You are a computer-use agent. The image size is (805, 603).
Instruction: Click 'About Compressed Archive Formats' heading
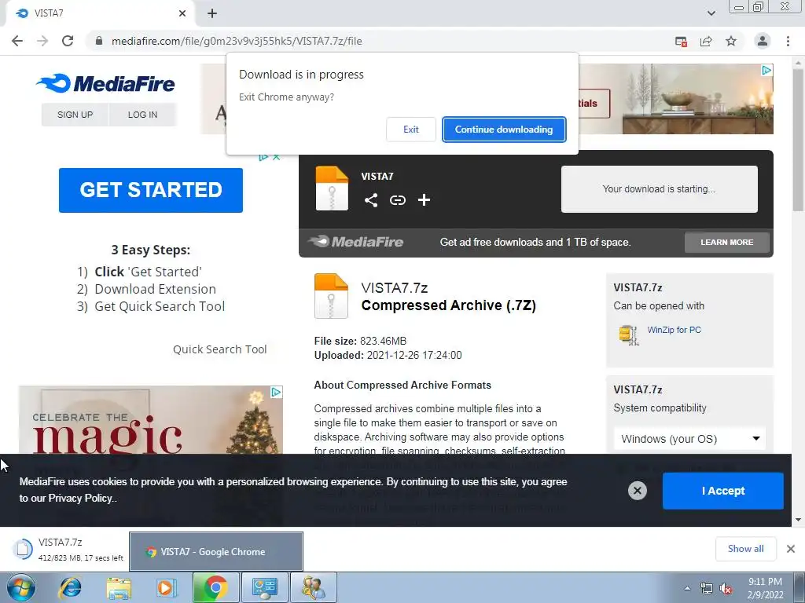pos(402,385)
